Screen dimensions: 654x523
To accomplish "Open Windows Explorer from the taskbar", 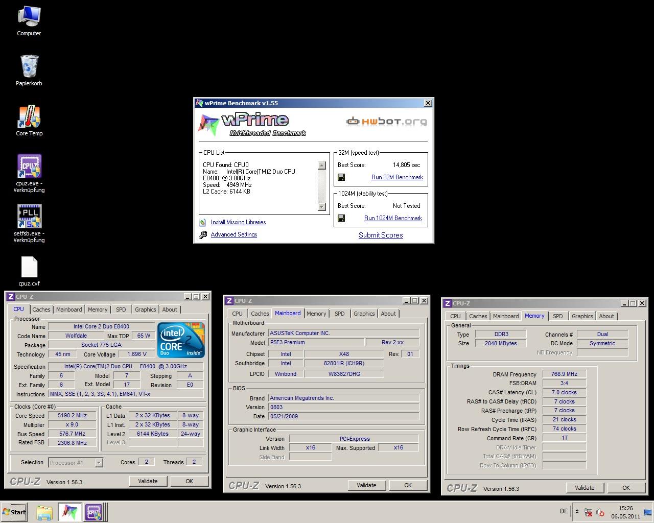I will [x=44, y=512].
